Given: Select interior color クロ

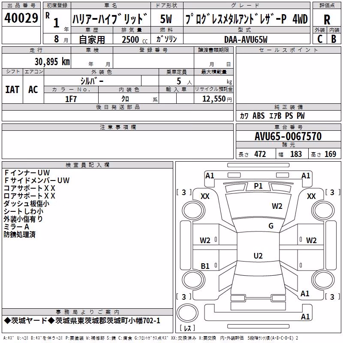Looking at the screenshot, I should (x=125, y=99).
